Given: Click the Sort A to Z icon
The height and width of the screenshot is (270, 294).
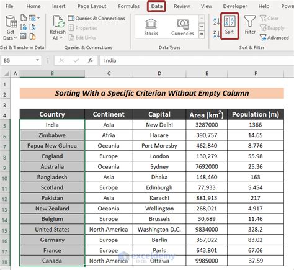Looking at the screenshot, I should tap(216, 21).
